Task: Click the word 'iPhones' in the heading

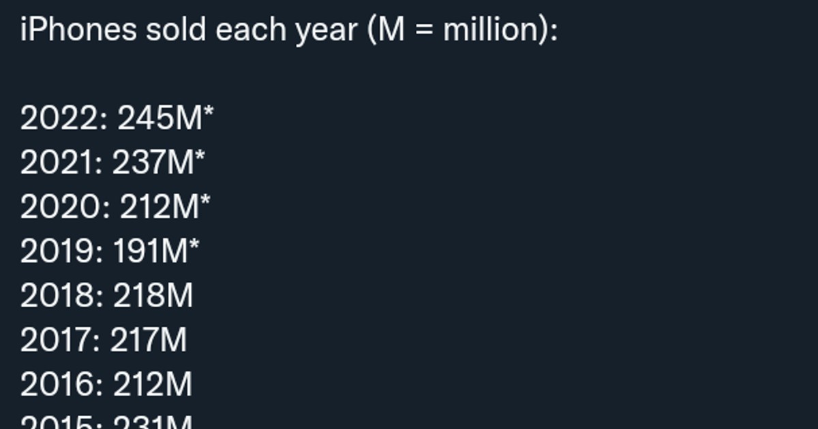Action: [x=78, y=31]
